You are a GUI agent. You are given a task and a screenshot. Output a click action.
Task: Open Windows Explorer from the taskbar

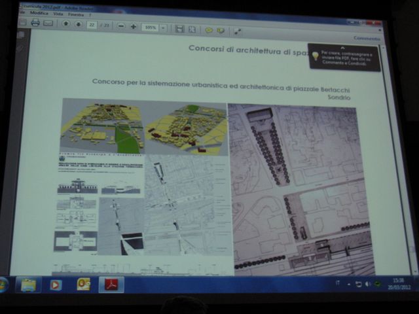28,285
